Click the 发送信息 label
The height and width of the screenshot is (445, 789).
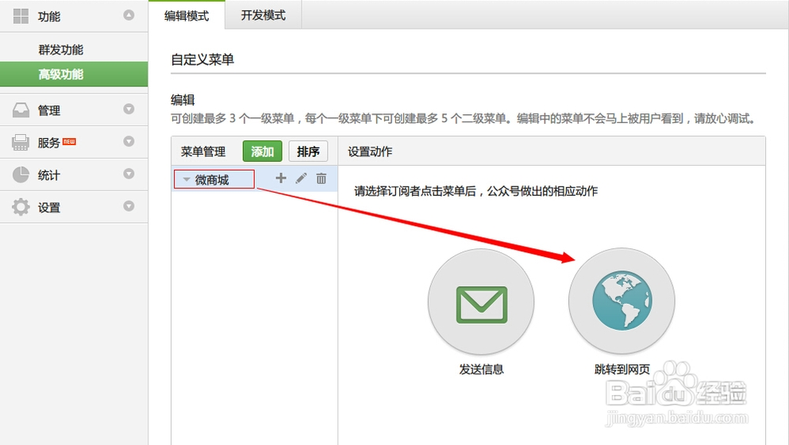click(481, 369)
